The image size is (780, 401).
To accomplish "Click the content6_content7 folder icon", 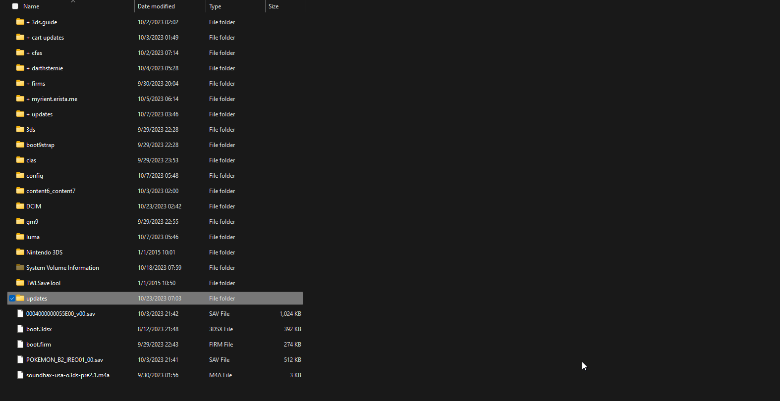I will point(20,191).
